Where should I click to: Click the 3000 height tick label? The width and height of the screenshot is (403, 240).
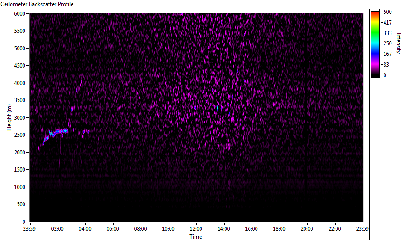[19, 118]
